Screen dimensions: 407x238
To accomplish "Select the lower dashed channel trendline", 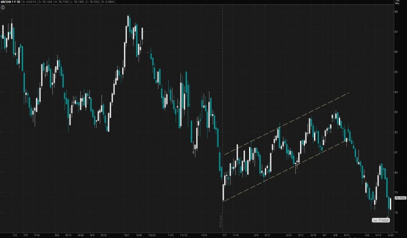I will pos(285,171).
